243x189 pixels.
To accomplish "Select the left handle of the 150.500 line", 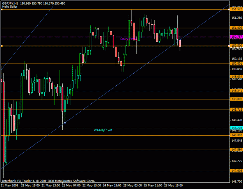I will 2,46.
